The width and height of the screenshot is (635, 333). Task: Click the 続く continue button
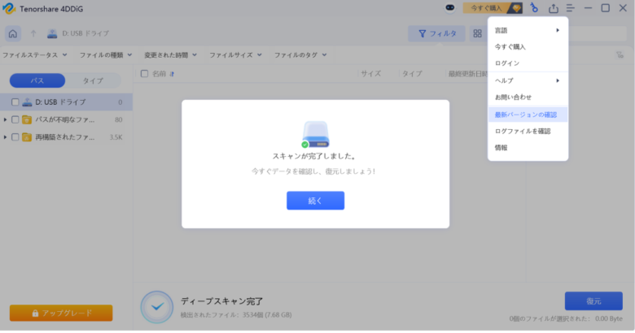[316, 201]
